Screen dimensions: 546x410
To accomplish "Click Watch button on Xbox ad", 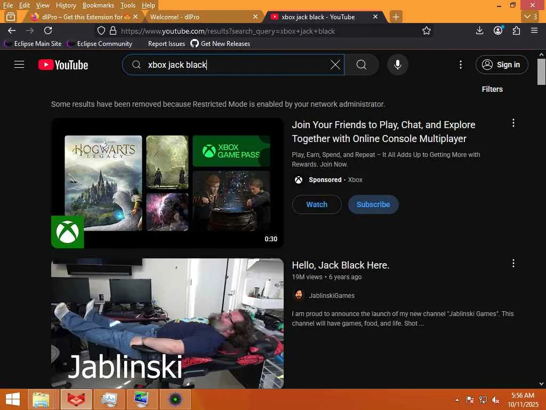I will coord(317,204).
